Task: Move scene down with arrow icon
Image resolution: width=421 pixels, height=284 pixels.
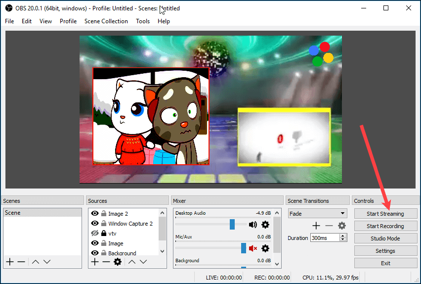Action: click(47, 262)
